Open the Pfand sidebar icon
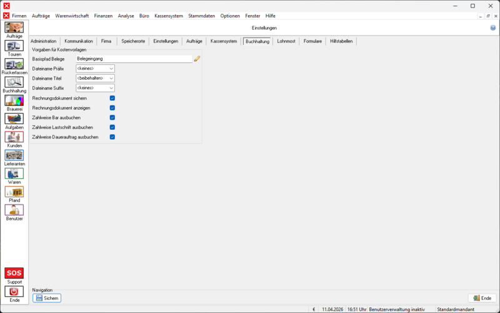This screenshot has width=500, height=313. [14, 191]
